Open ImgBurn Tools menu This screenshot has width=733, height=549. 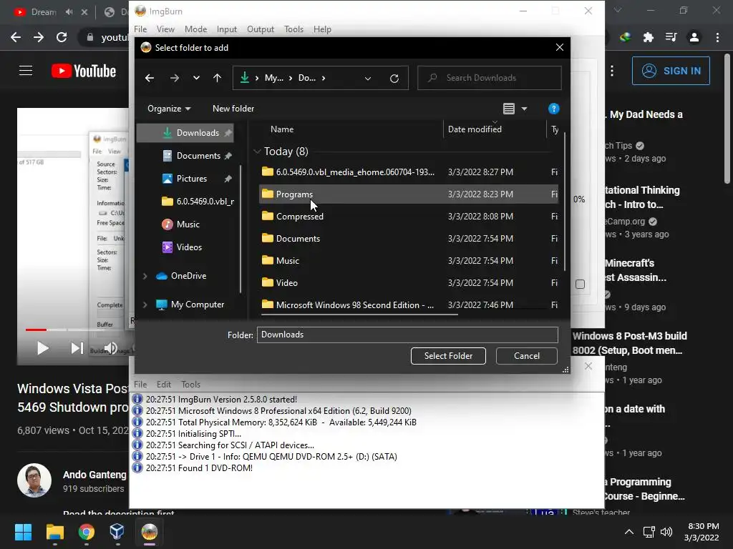pyautogui.click(x=293, y=29)
